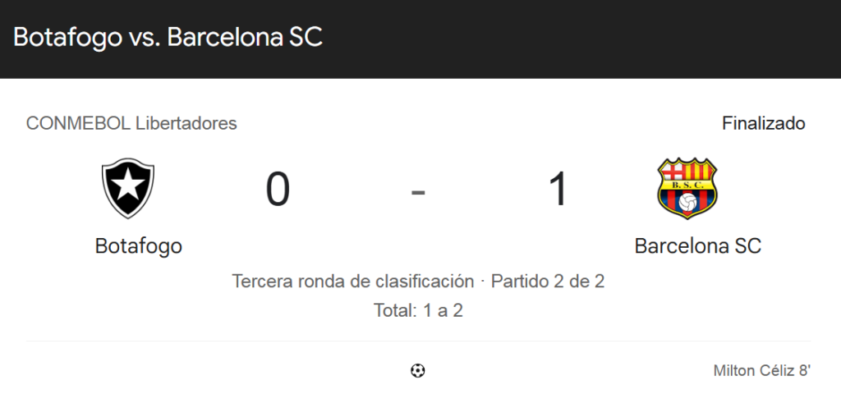Click the Botafogo club crest
841x408 pixels.
pyautogui.click(x=127, y=189)
